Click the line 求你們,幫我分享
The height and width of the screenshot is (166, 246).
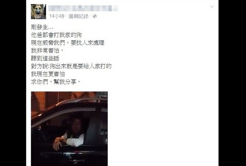tap(56, 82)
